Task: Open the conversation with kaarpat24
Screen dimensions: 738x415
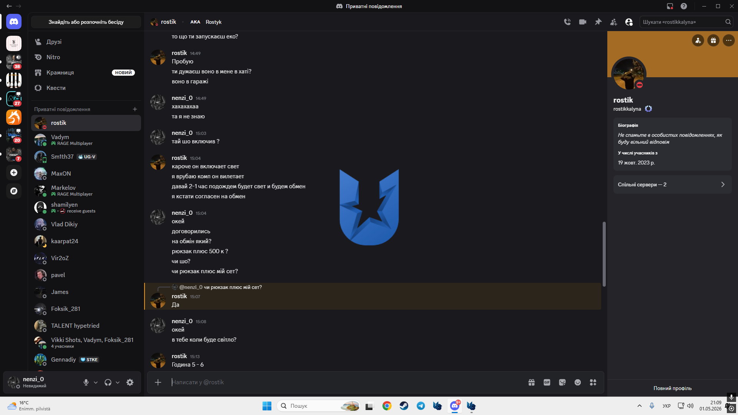Action: click(x=86, y=241)
